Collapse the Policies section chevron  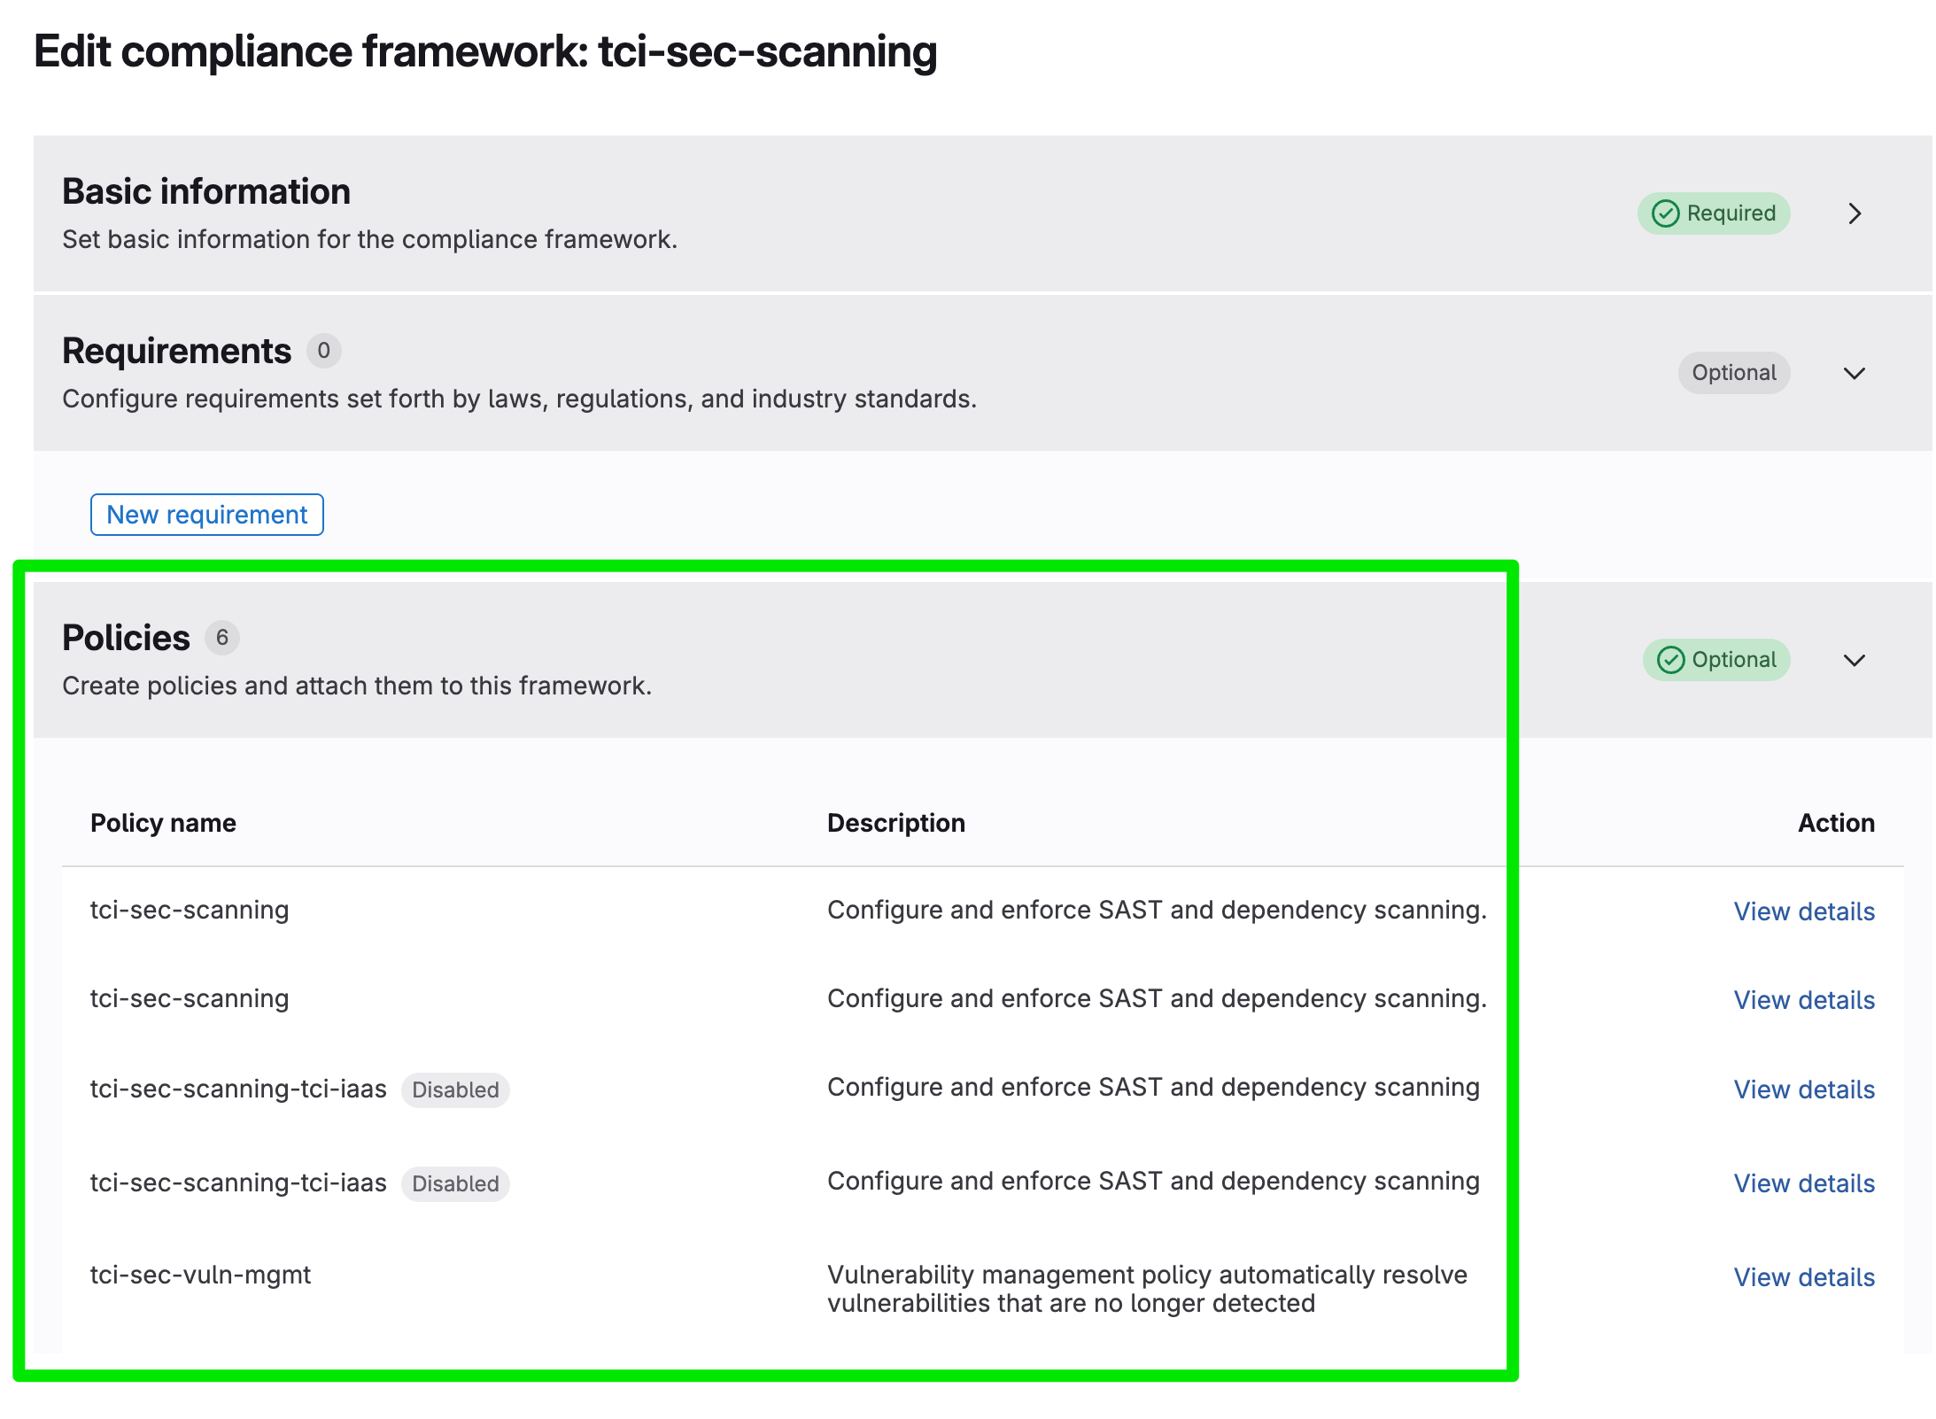pos(1855,660)
